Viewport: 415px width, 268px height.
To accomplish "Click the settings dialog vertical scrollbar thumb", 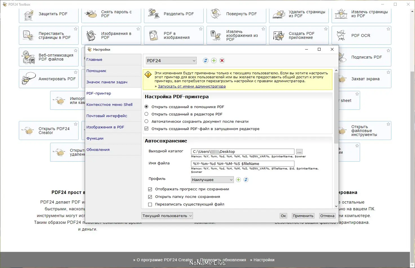I will click(336, 108).
